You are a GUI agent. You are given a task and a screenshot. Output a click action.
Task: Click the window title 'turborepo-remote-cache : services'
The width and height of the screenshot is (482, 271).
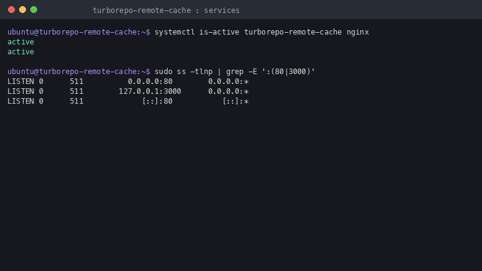(x=166, y=10)
